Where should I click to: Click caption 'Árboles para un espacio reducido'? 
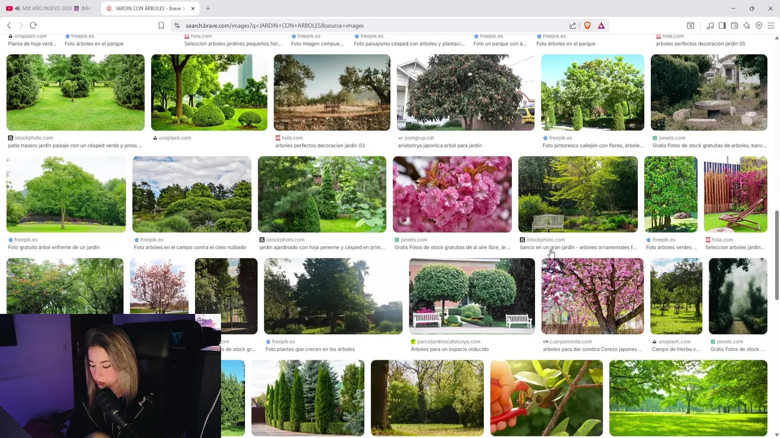pyautogui.click(x=450, y=350)
